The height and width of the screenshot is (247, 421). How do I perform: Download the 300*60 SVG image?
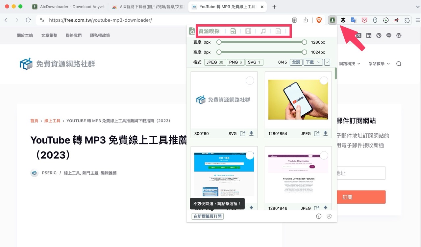[251, 133]
